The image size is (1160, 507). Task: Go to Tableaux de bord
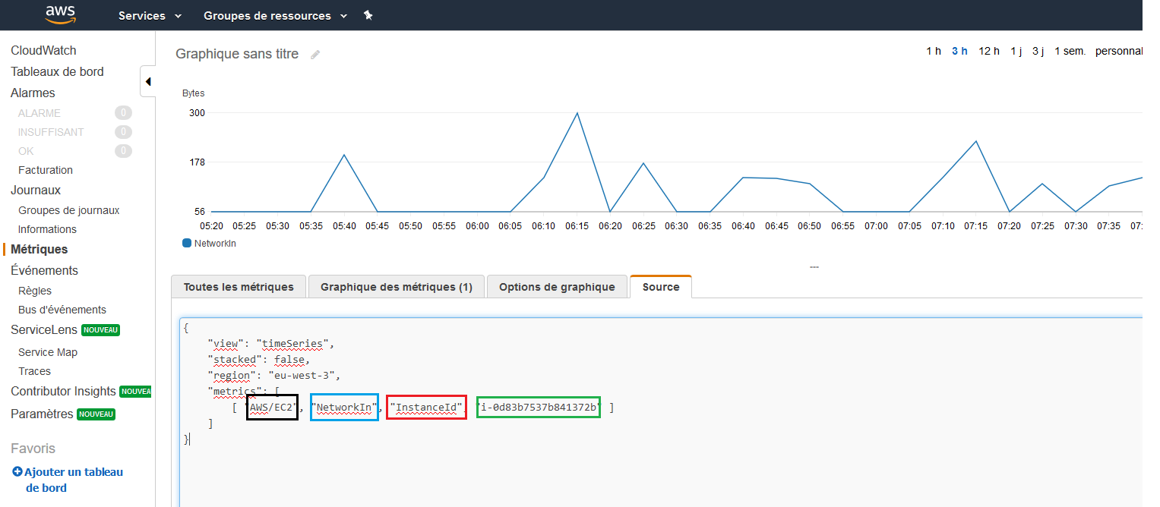tap(57, 71)
